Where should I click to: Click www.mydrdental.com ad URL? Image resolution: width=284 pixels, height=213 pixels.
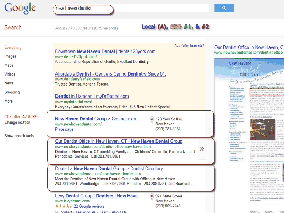(73, 102)
